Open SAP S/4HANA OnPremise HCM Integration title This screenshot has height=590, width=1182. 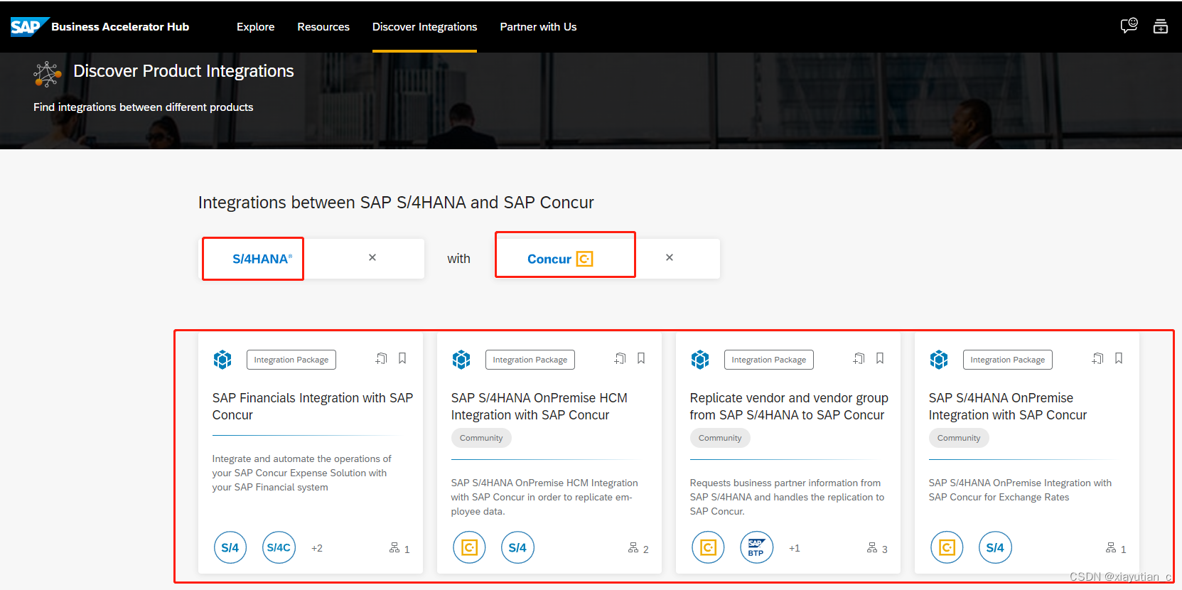click(539, 407)
